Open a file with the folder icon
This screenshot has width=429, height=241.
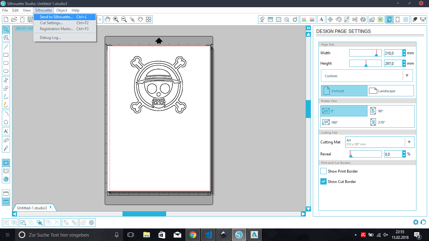click(x=14, y=19)
